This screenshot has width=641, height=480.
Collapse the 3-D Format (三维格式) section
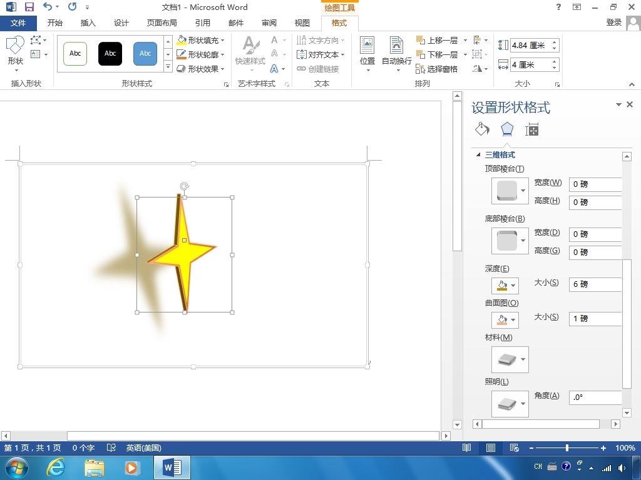[x=478, y=155]
